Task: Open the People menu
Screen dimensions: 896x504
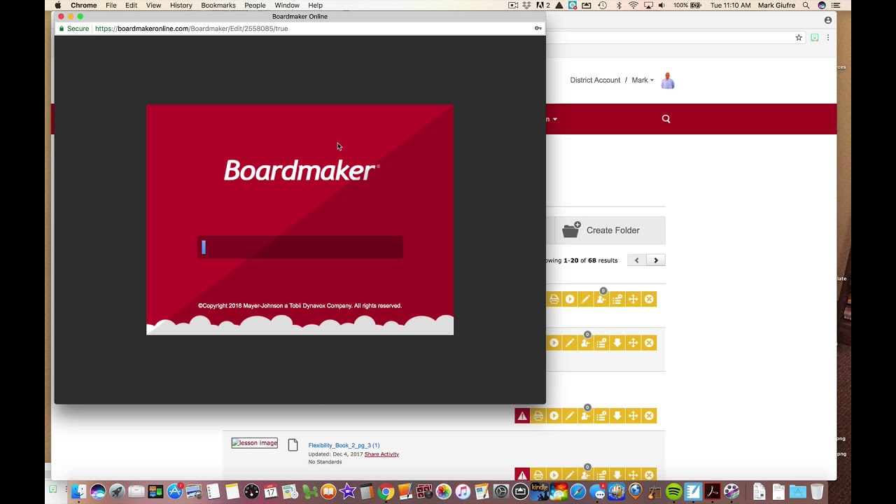Action: [255, 6]
